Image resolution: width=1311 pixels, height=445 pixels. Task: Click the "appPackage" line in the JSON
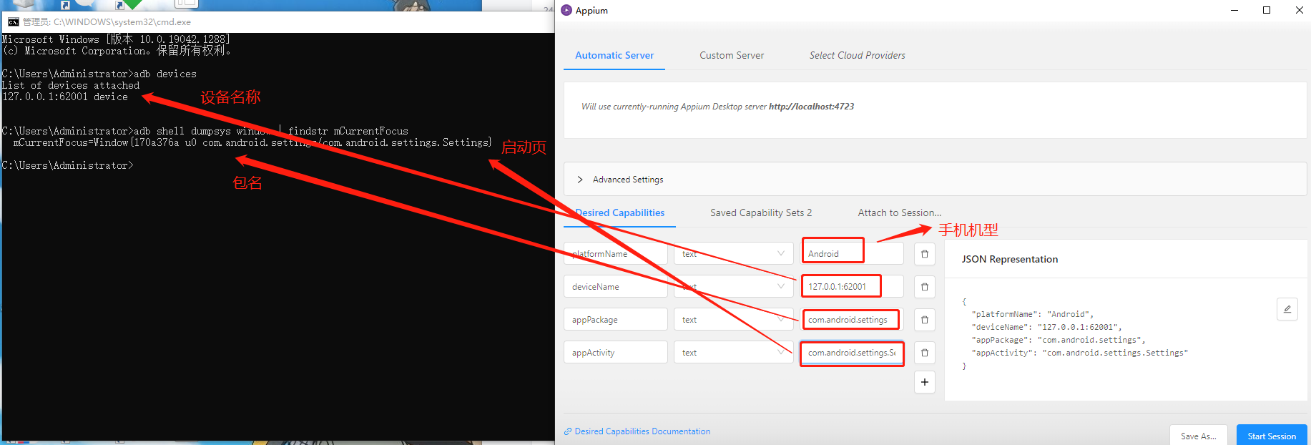pyautogui.click(x=1059, y=340)
